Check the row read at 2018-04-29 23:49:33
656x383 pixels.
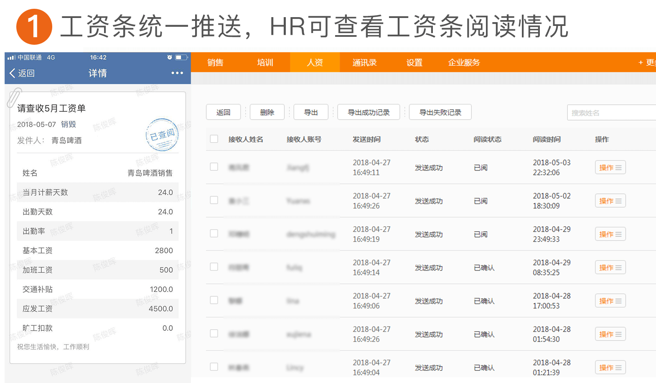coord(214,233)
